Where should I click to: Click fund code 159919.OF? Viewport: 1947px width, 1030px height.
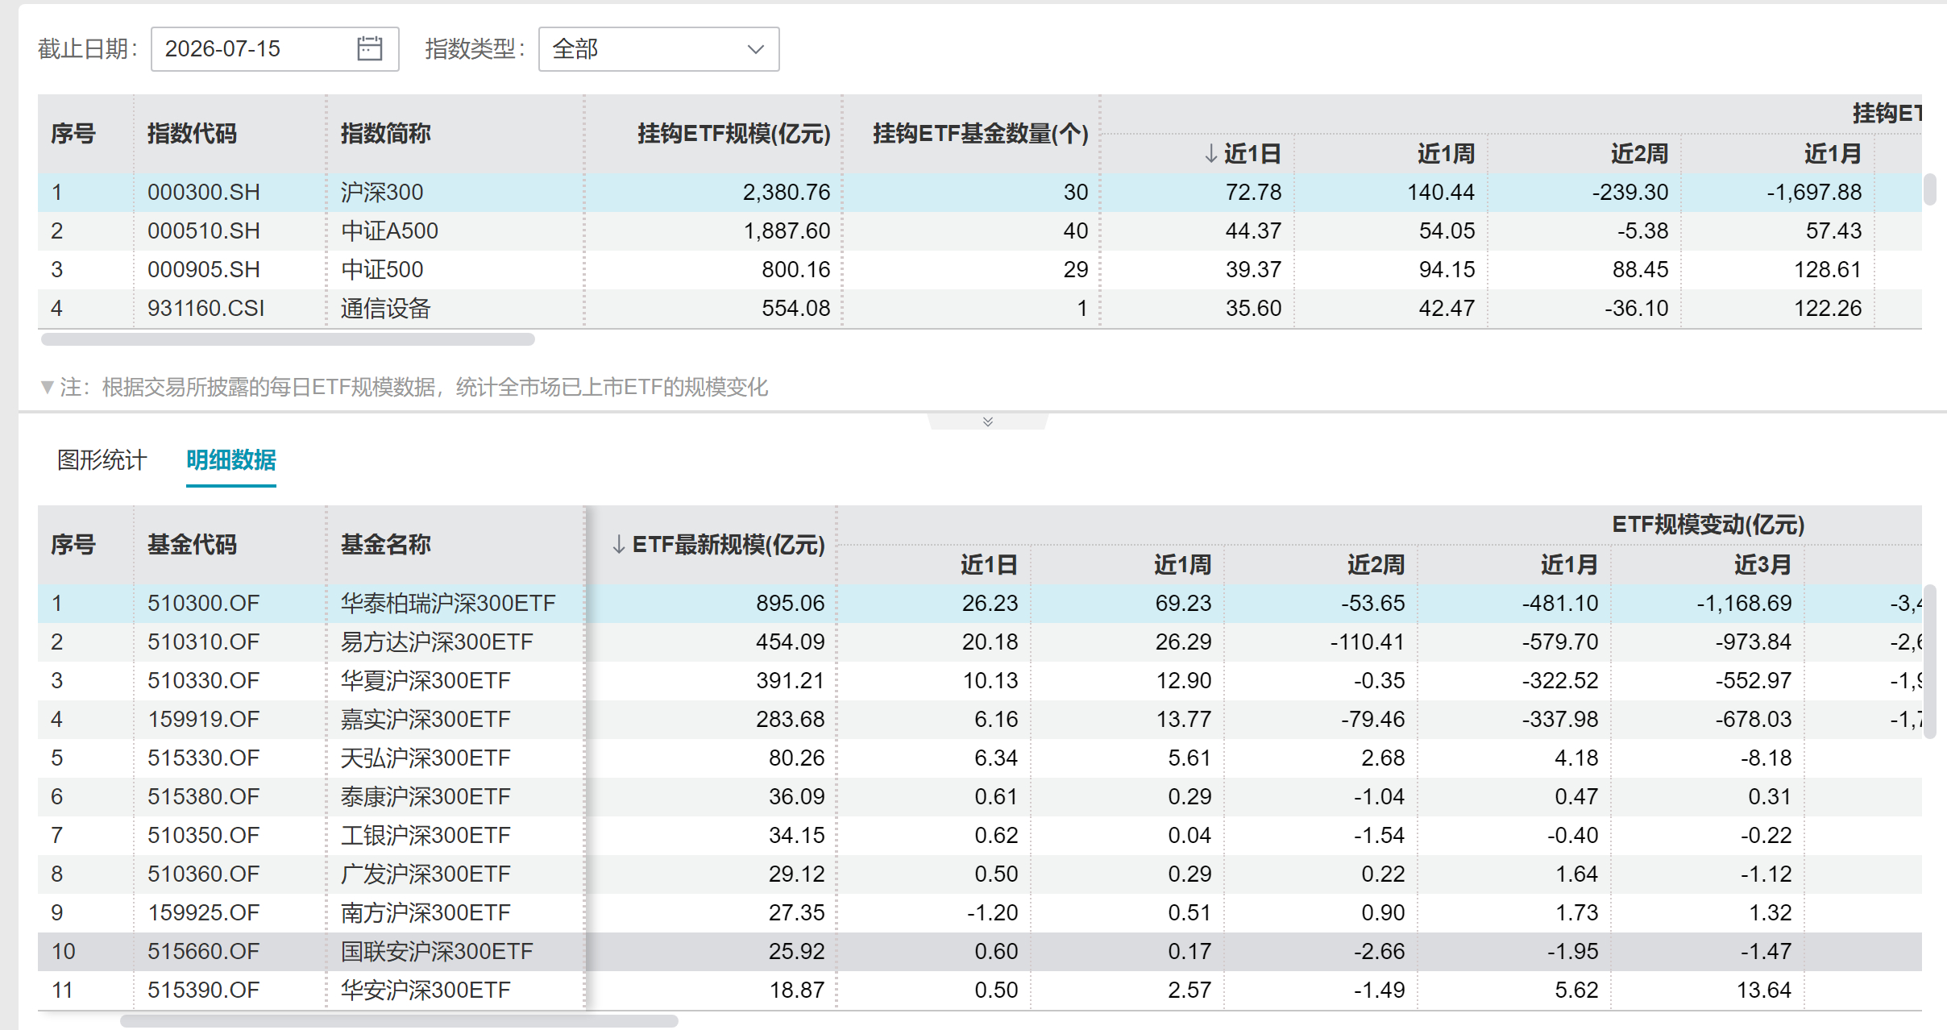(x=203, y=719)
